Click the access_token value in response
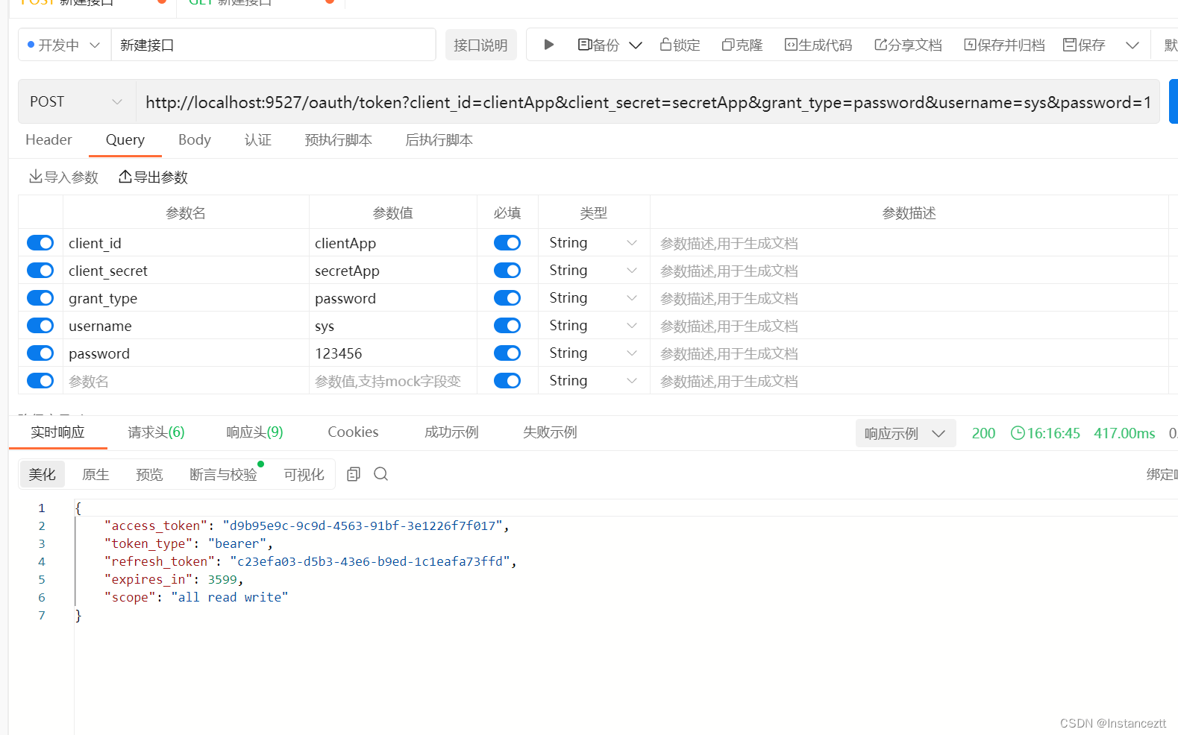This screenshot has width=1178, height=735. click(x=362, y=526)
